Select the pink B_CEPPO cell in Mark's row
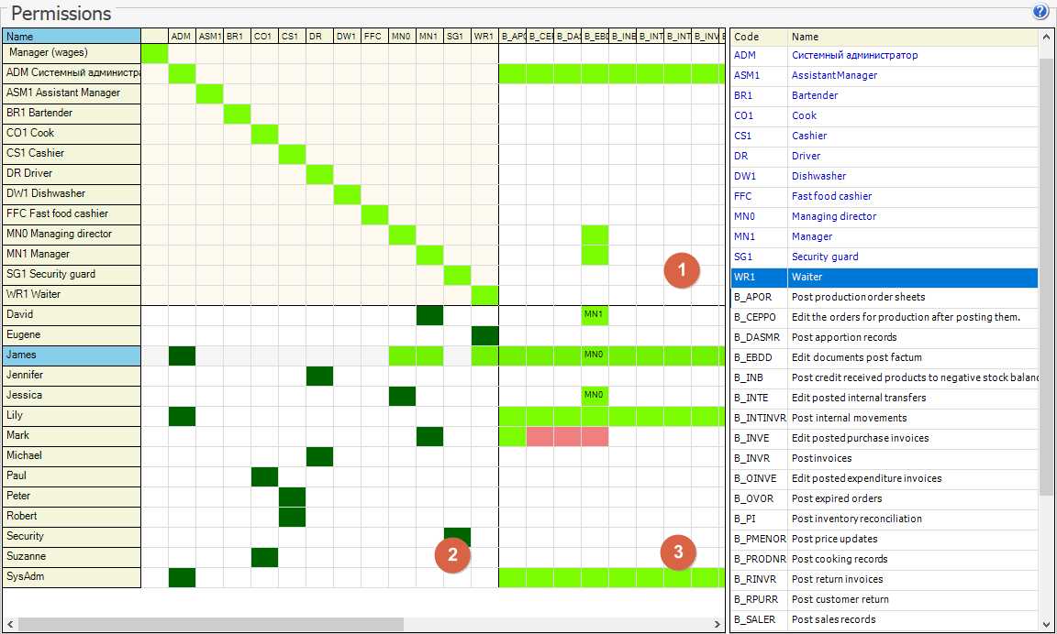 click(540, 436)
